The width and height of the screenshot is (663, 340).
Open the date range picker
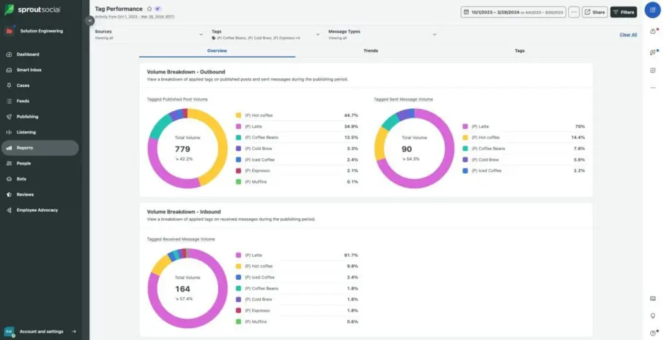pos(513,12)
